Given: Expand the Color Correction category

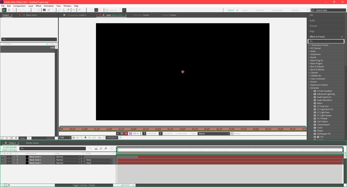Looking at the screenshot, I should (x=309, y=79).
